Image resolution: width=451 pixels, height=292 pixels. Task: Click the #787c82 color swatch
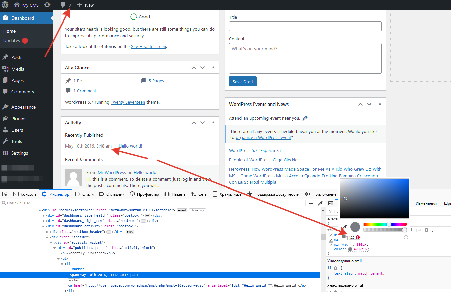tap(350, 249)
